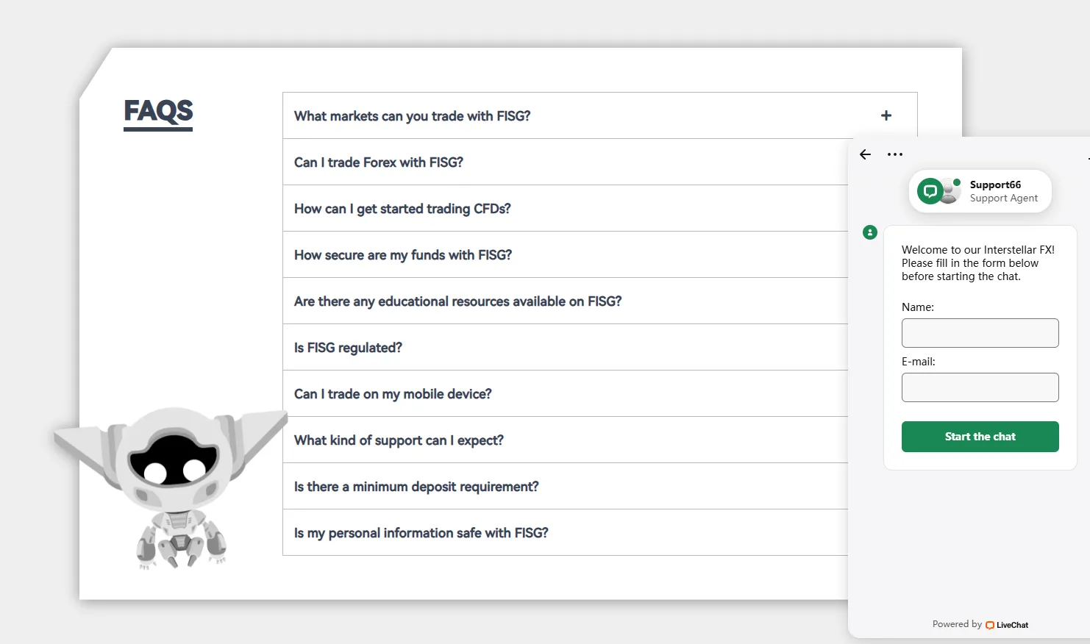This screenshot has height=644, width=1090.
Task: Expand "What kind of support can I expect?"
Action: tap(399, 440)
